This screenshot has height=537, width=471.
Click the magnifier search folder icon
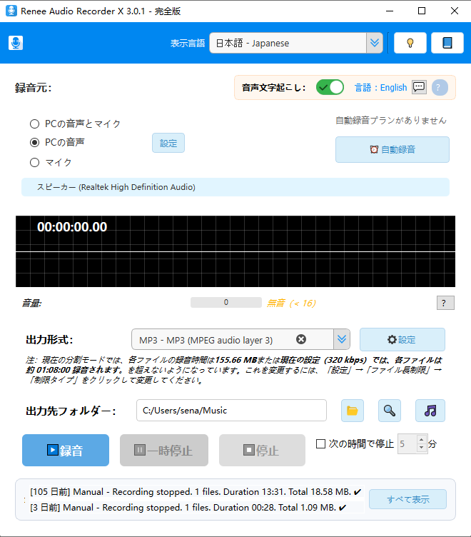[390, 411]
